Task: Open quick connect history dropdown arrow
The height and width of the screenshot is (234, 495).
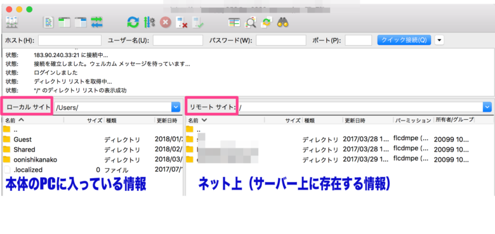Action: click(x=439, y=41)
